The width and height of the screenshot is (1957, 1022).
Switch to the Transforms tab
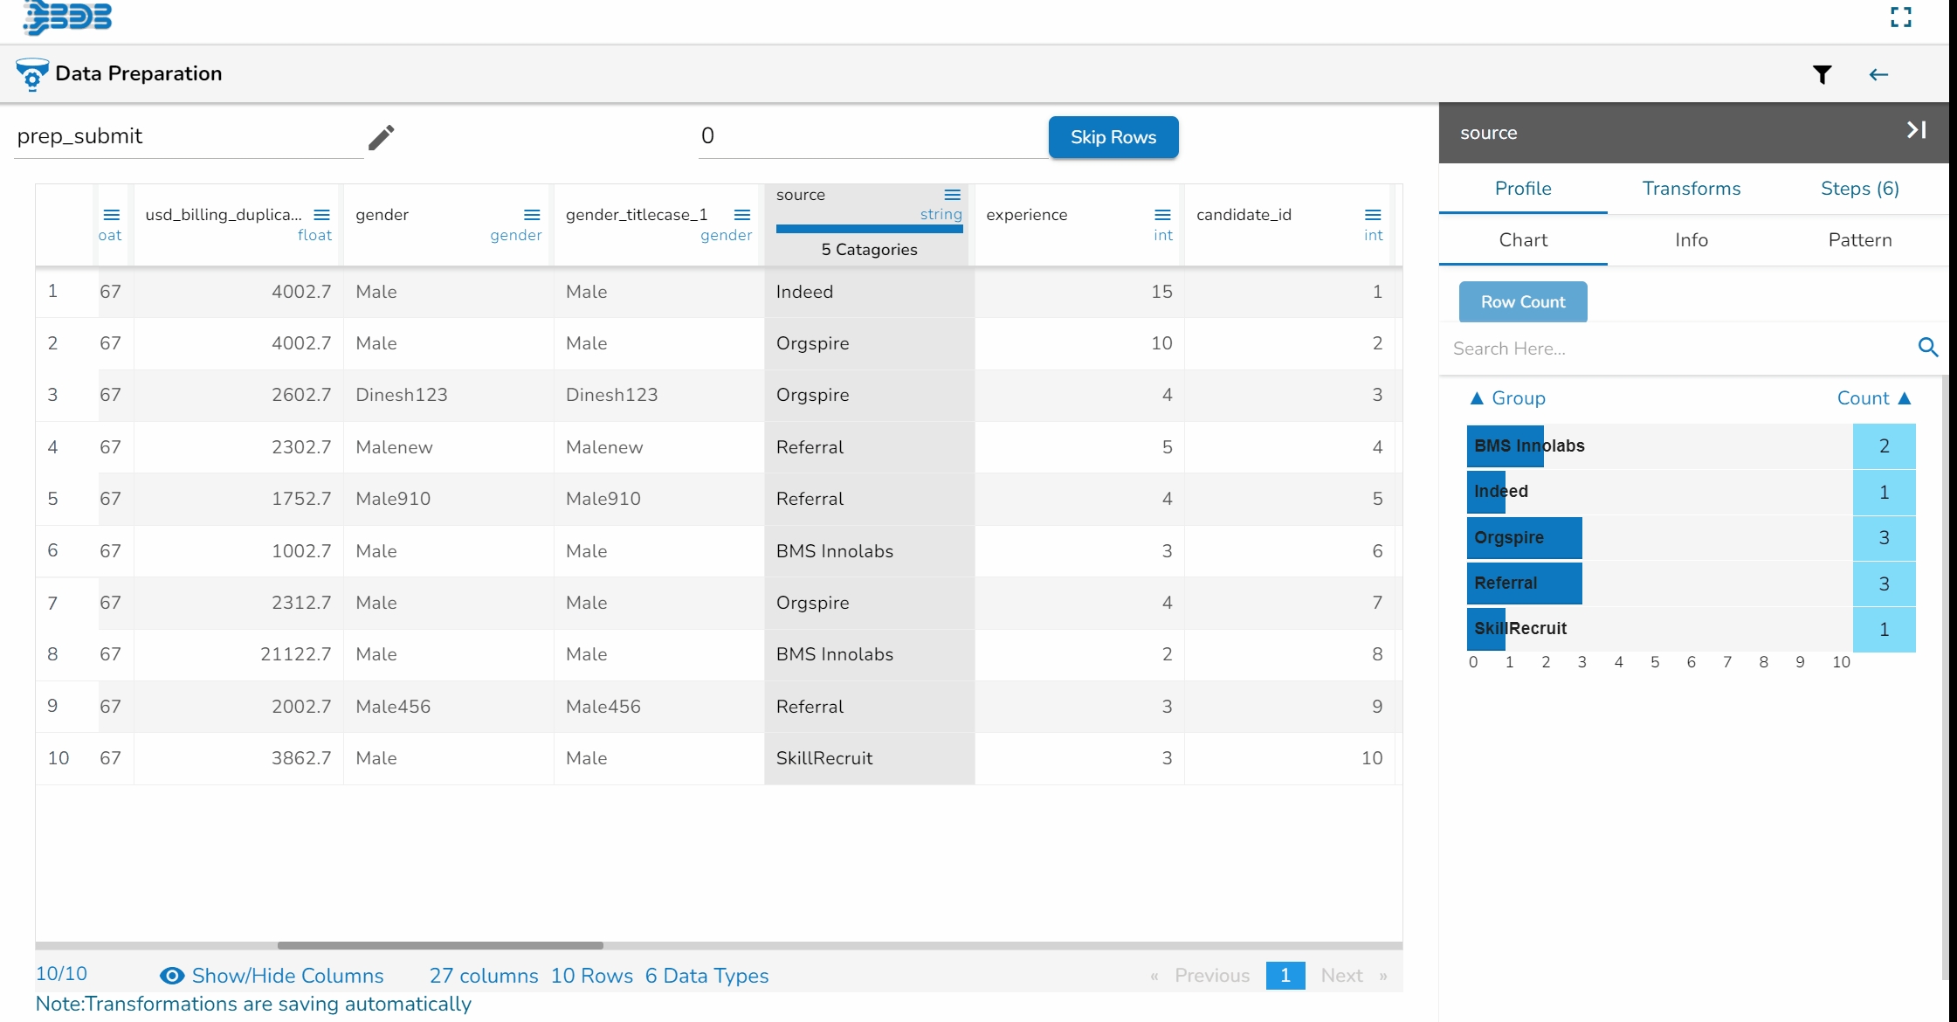pyautogui.click(x=1691, y=189)
